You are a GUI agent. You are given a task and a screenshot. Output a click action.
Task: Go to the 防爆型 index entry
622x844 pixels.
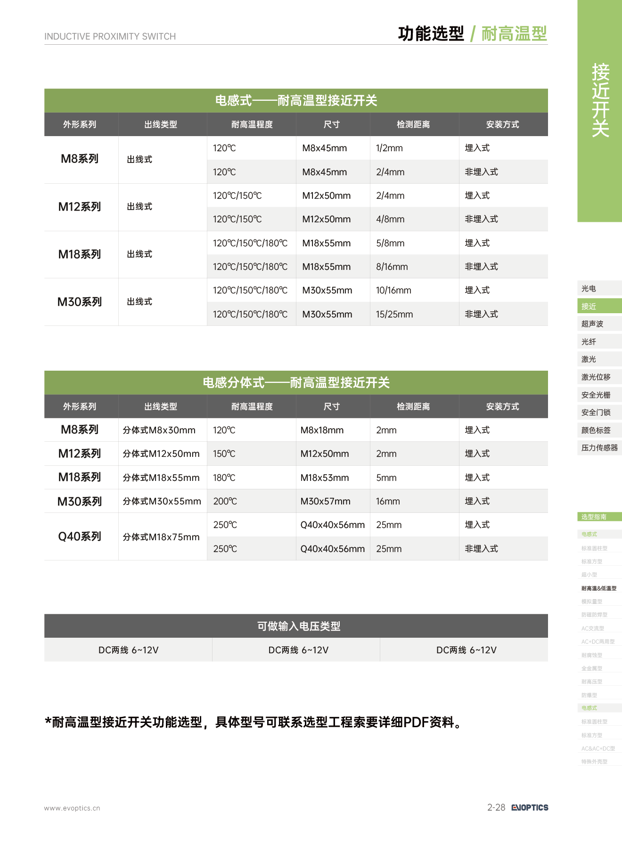click(x=589, y=695)
